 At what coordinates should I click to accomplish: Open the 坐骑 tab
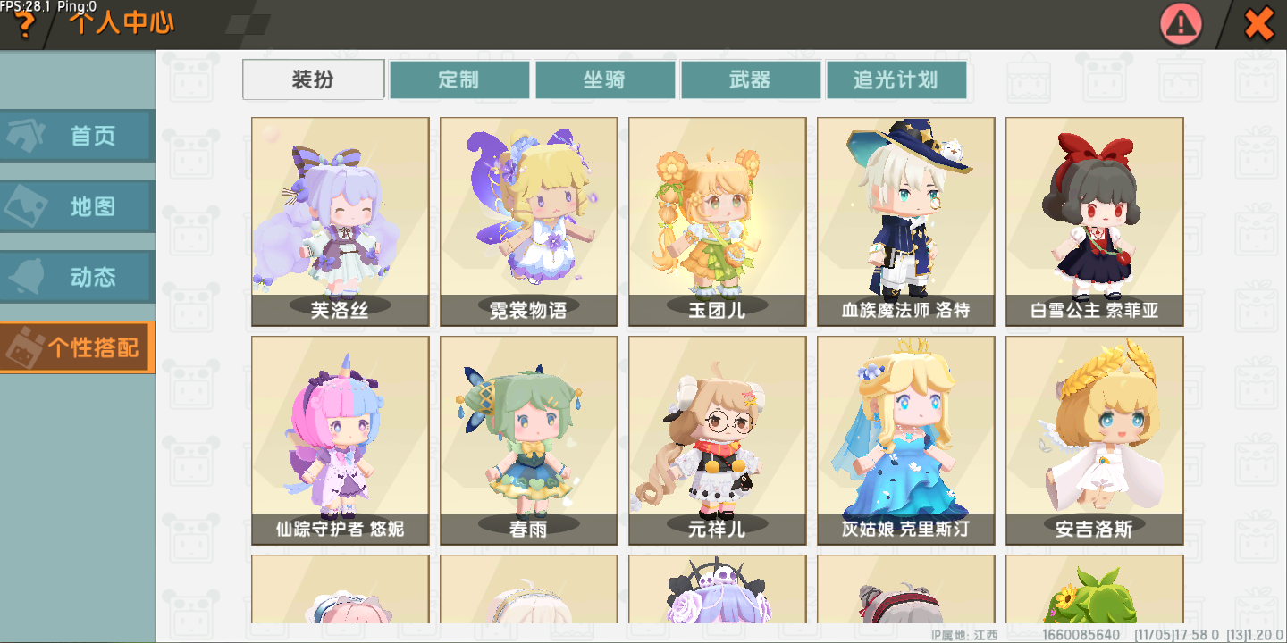coord(605,79)
